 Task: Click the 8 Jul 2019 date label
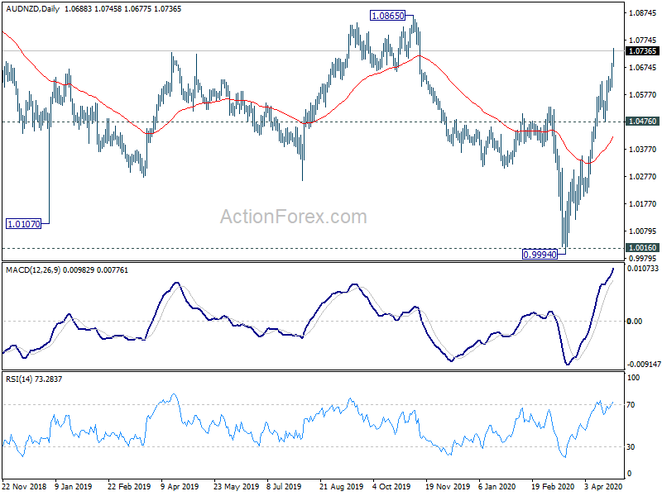coord(284,486)
